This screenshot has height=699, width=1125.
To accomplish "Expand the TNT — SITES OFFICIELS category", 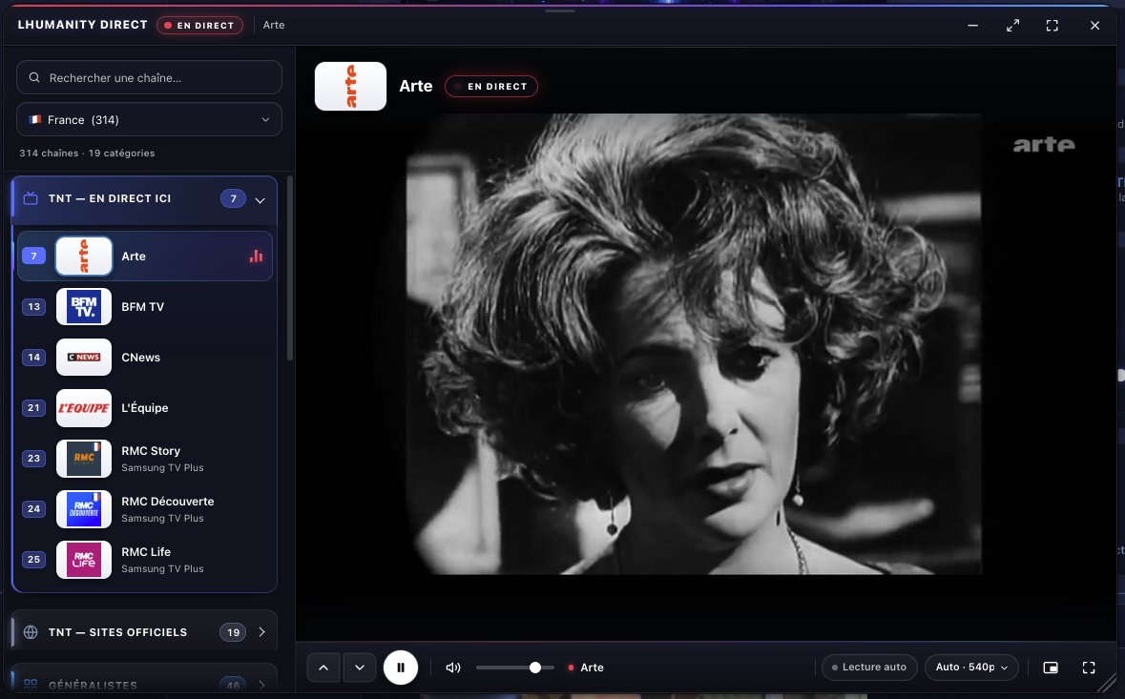I will [x=261, y=632].
